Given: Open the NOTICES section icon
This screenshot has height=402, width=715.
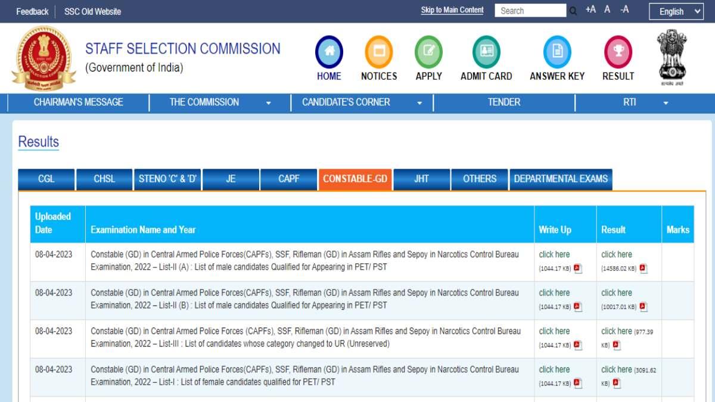Looking at the screenshot, I should coord(378,52).
